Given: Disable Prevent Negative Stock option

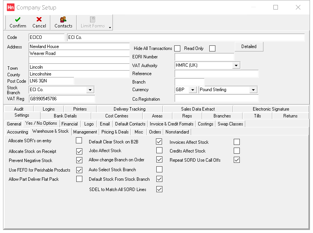Looking at the screenshot, I should 79,160.
